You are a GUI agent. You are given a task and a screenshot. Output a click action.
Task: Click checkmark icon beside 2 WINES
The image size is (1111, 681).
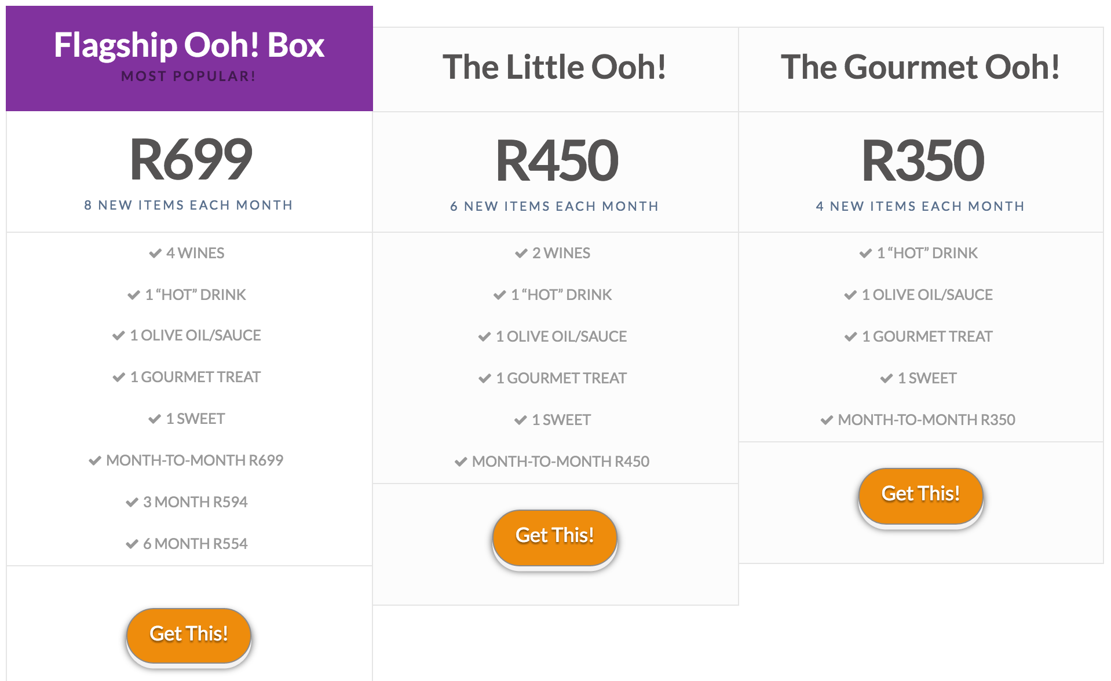tap(521, 253)
